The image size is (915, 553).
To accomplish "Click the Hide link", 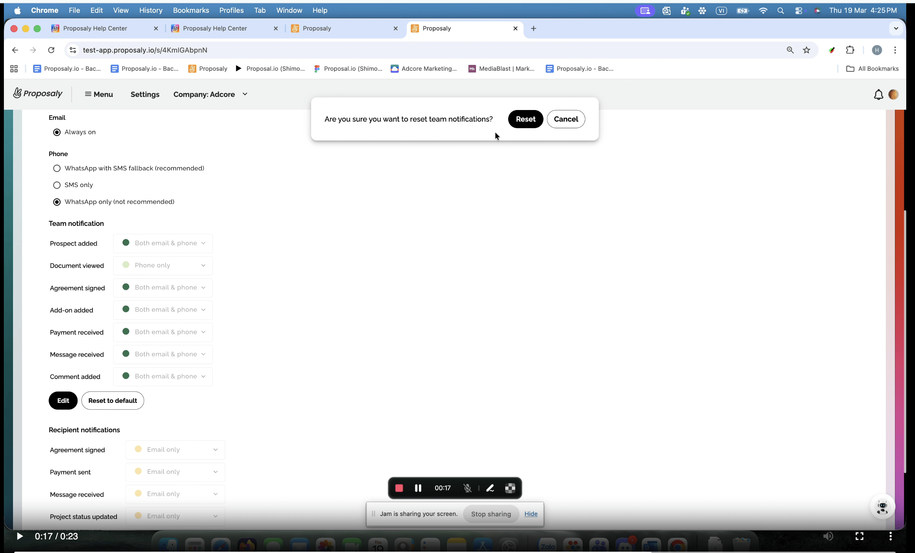I will (x=531, y=514).
